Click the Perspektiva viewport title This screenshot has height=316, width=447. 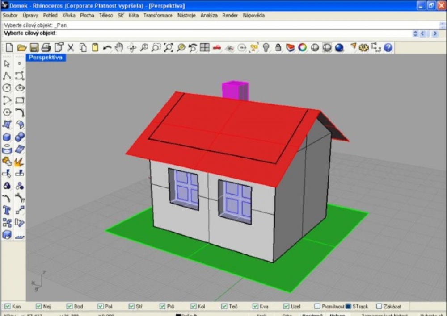click(x=46, y=58)
